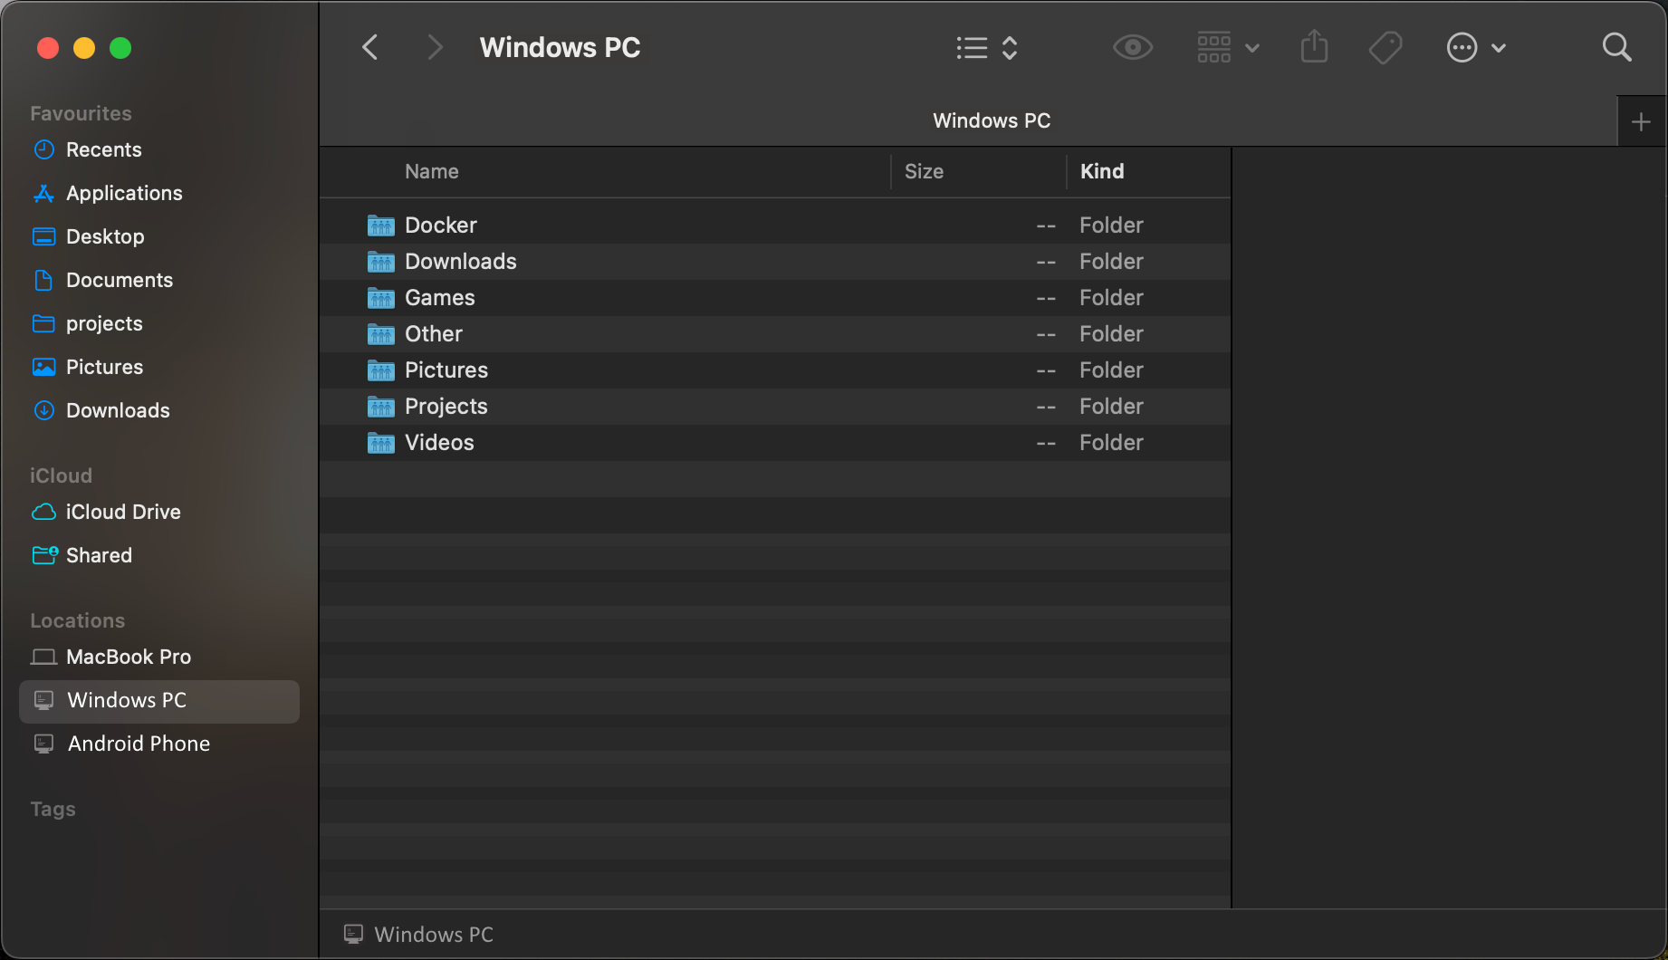The height and width of the screenshot is (960, 1668).
Task: Click the Kind cell of Projects row
Action: click(x=1111, y=407)
